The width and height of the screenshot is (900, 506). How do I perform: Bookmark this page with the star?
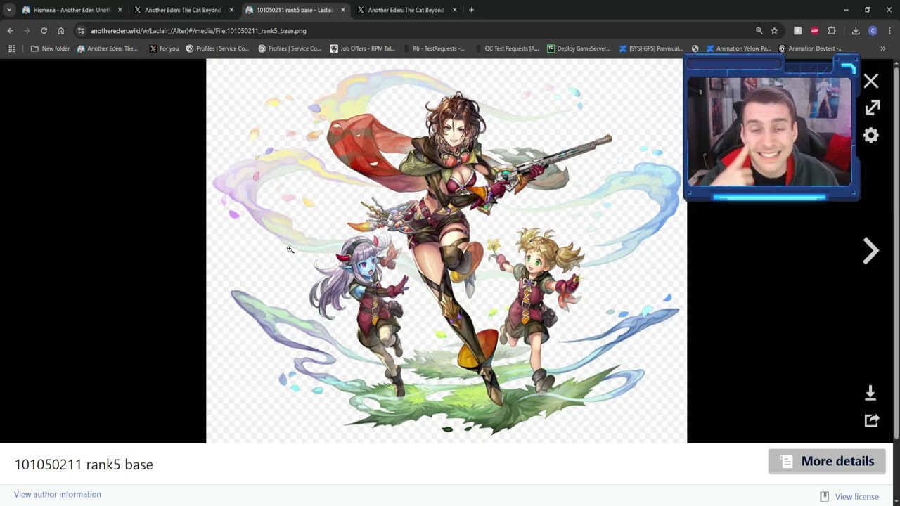coord(774,31)
